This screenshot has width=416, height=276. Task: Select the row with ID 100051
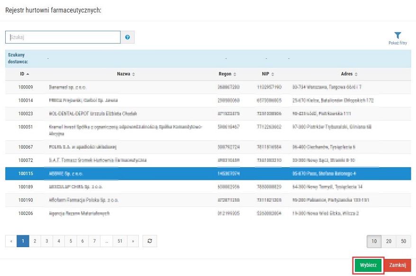pos(208,131)
